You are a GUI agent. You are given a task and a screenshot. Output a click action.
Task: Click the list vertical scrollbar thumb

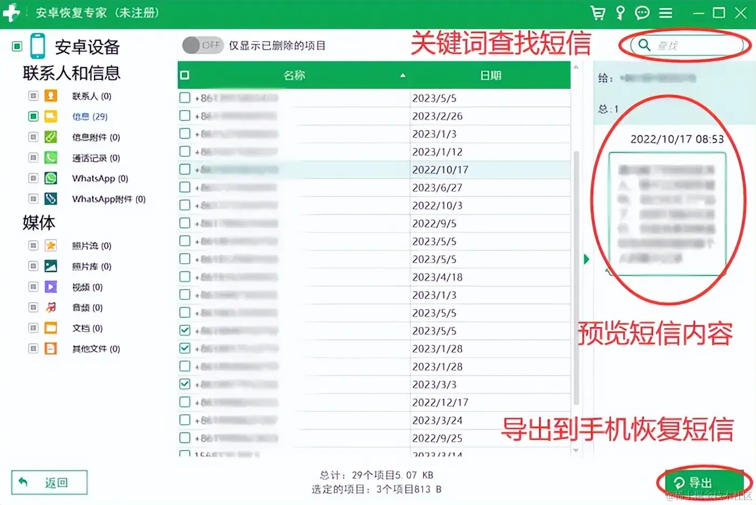576,278
